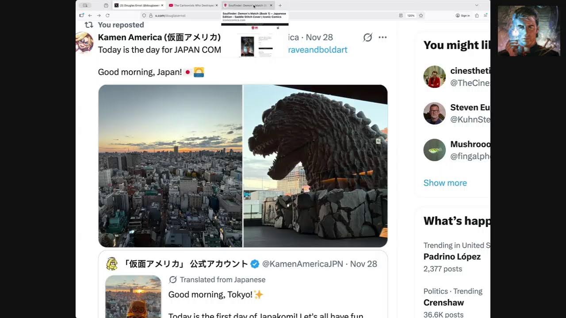Screen dimensions: 566x318
Task: Open the @raveandboldart mention link
Action: click(317, 50)
